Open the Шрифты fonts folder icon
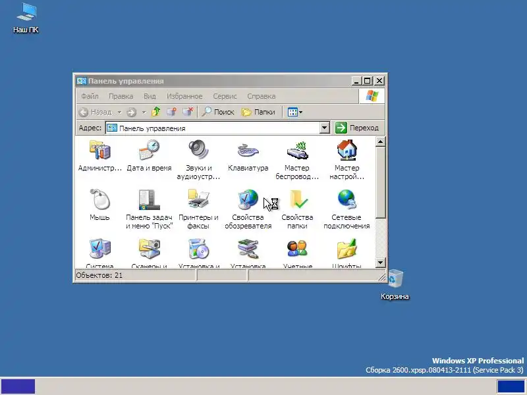 click(347, 249)
